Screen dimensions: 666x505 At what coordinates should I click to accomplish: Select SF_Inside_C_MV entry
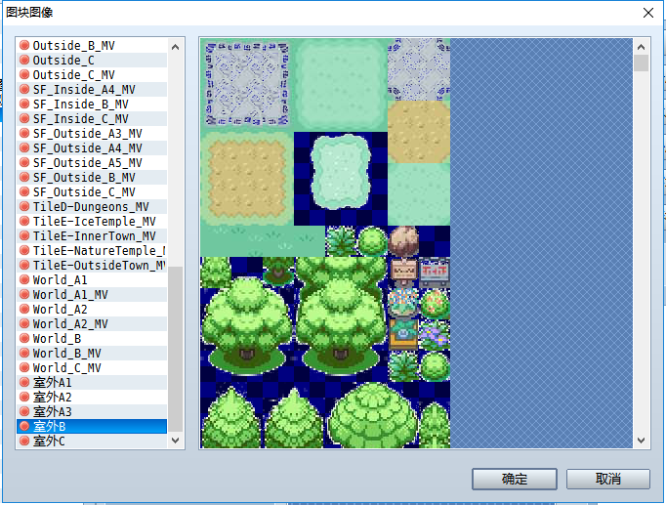click(x=92, y=118)
